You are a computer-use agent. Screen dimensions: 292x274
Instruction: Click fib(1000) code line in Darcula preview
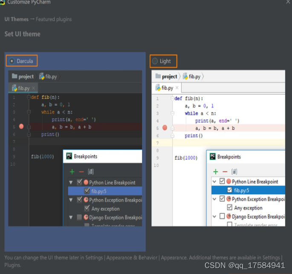coord(43,157)
